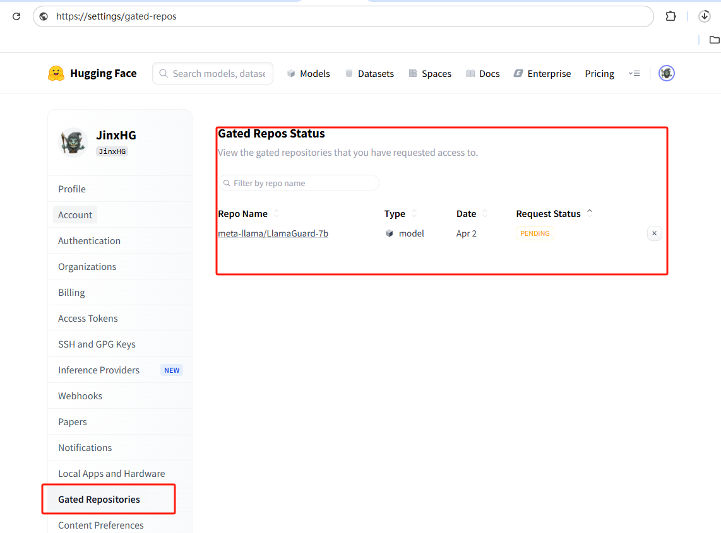Click the model type cell
This screenshot has height=533, width=721.
point(405,233)
